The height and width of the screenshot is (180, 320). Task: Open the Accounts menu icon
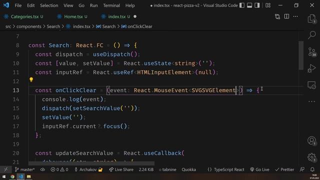point(311,141)
